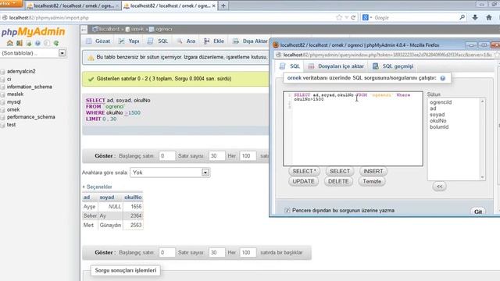Open the bookmark star dropdown arrow

(x=347, y=17)
